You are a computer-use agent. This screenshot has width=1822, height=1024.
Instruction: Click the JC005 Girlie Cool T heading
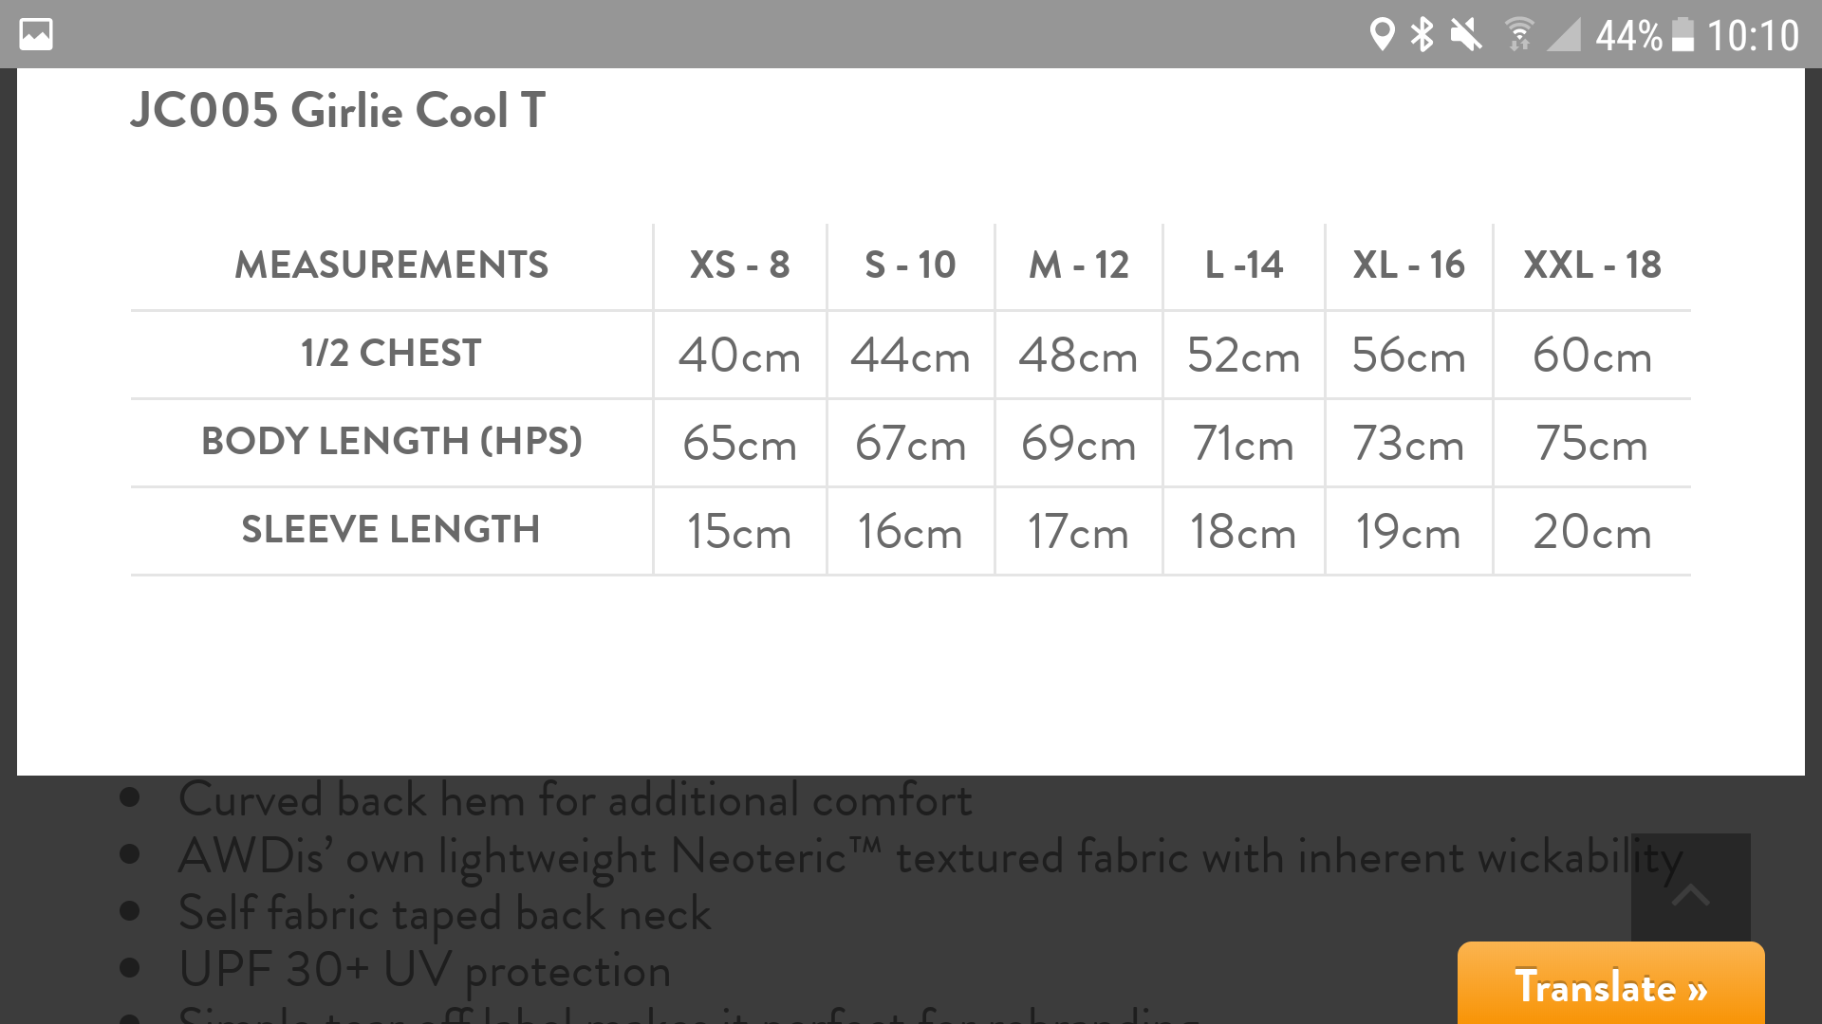point(338,111)
